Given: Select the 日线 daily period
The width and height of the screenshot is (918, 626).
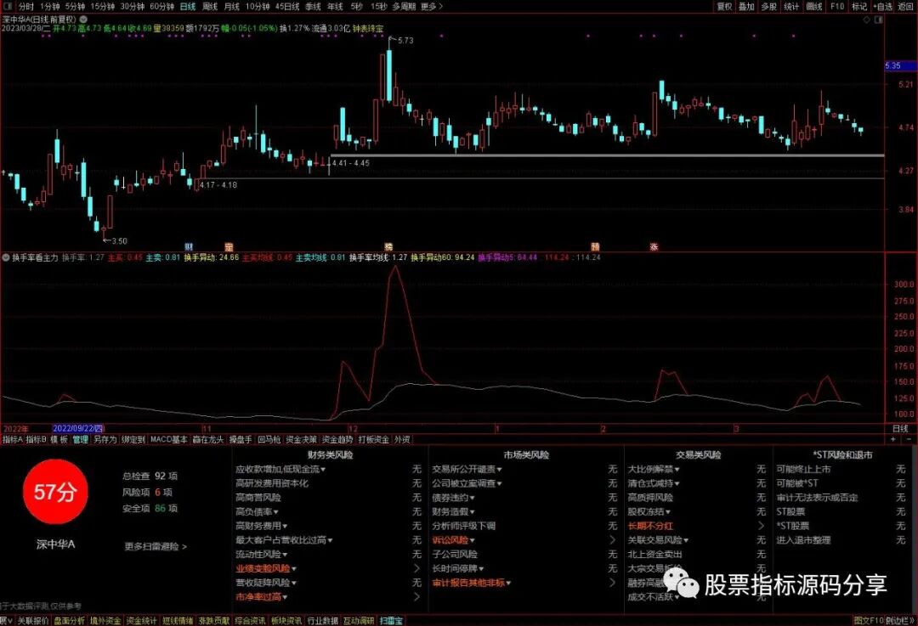Looking at the screenshot, I should (x=188, y=7).
